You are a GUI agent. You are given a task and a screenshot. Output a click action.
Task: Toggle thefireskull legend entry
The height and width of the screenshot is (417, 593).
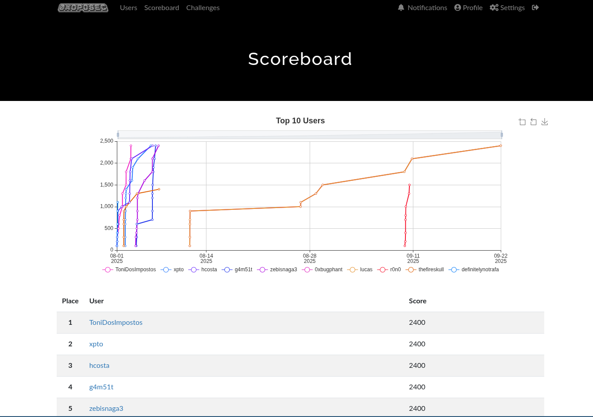[x=425, y=270]
